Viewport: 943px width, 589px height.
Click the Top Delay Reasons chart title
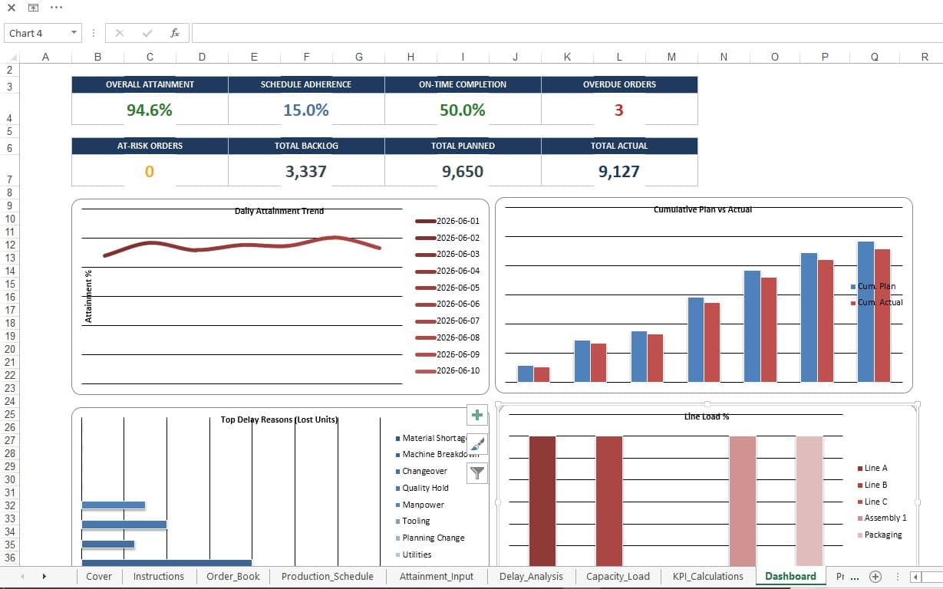[x=279, y=420]
